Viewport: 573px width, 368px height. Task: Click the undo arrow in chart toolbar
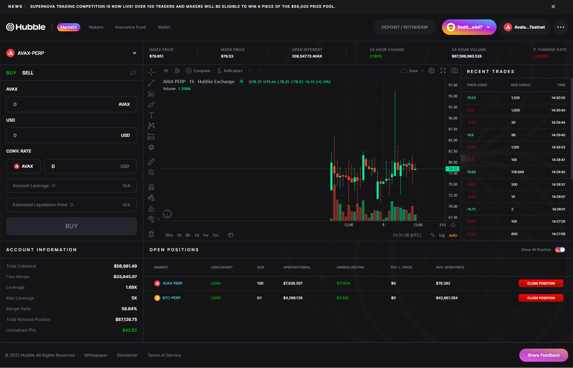(251, 71)
